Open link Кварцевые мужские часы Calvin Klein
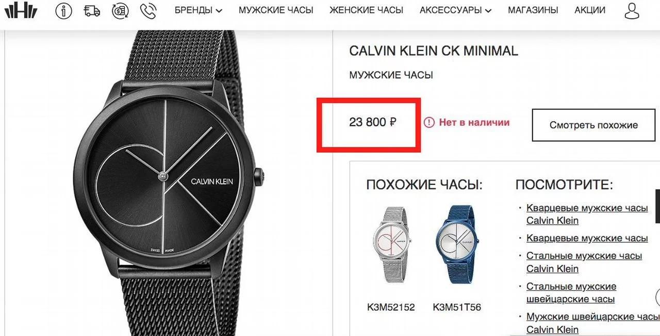This screenshot has height=336, width=660. click(x=587, y=214)
